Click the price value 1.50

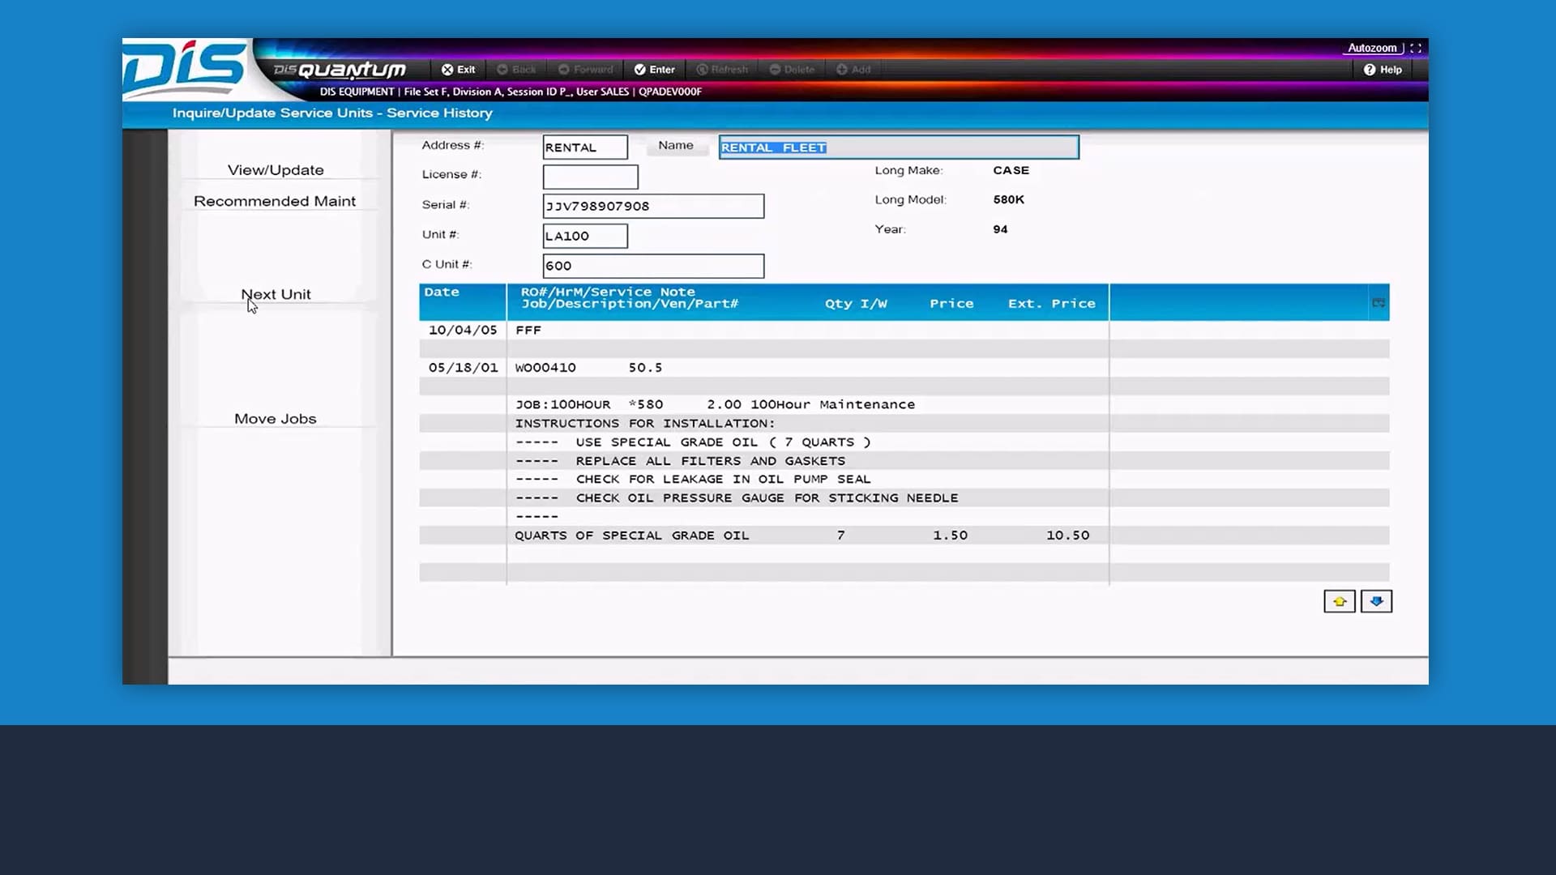pos(950,535)
